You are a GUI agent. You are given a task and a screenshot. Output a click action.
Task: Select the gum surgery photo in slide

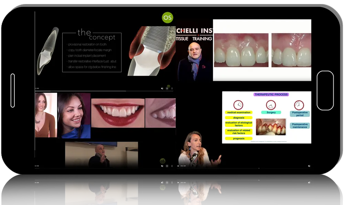tap(271, 127)
